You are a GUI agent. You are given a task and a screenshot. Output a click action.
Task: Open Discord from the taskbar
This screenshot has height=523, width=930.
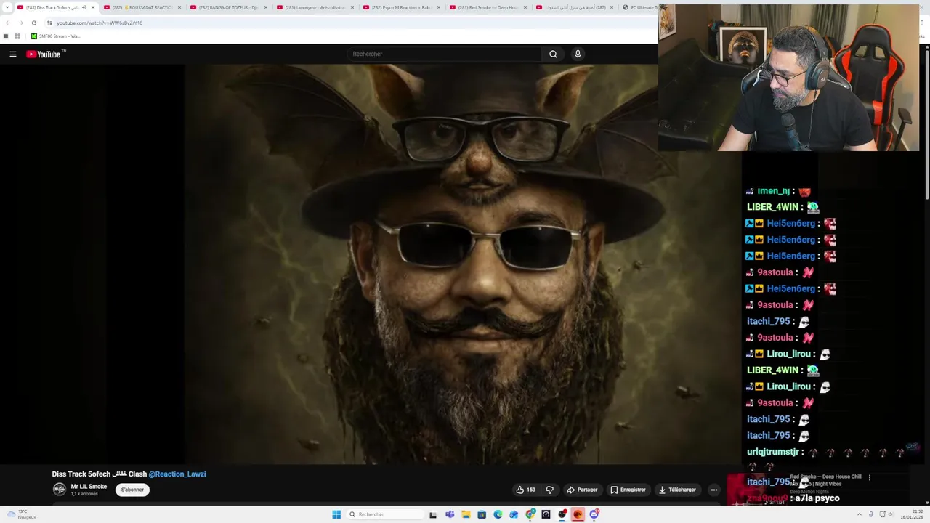pos(594,514)
